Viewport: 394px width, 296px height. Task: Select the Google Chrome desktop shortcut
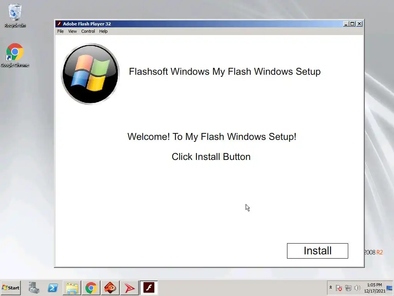(15, 55)
